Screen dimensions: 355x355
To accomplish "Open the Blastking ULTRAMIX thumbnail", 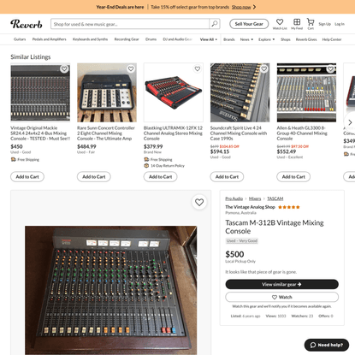I will click(174, 92).
